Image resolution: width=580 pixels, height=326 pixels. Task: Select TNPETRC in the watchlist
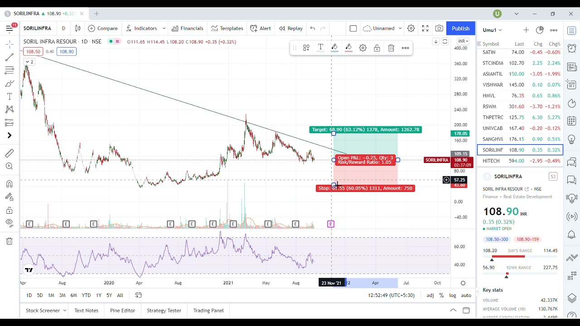[x=520, y=117]
